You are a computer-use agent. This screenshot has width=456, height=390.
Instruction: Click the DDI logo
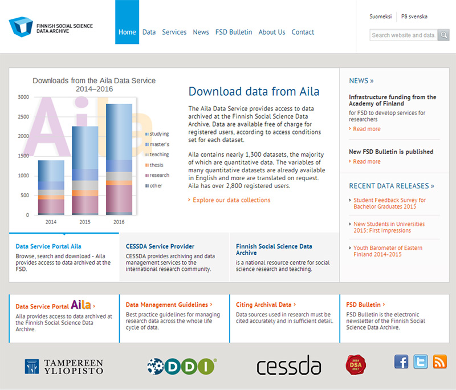[x=182, y=366]
